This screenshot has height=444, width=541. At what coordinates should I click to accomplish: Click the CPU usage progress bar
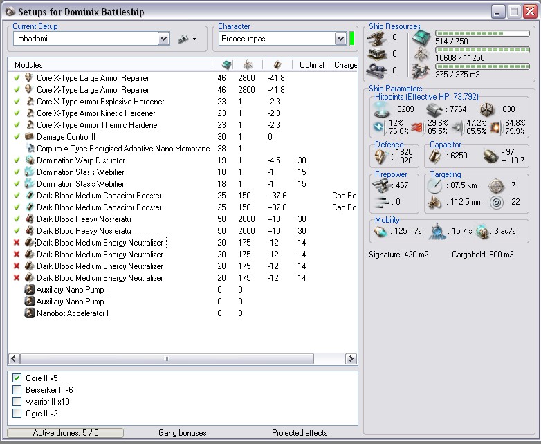(482, 33)
